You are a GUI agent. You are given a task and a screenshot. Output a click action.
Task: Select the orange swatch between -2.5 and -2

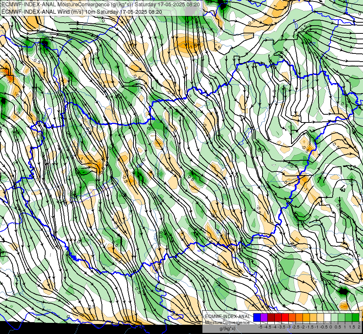tap(299, 318)
